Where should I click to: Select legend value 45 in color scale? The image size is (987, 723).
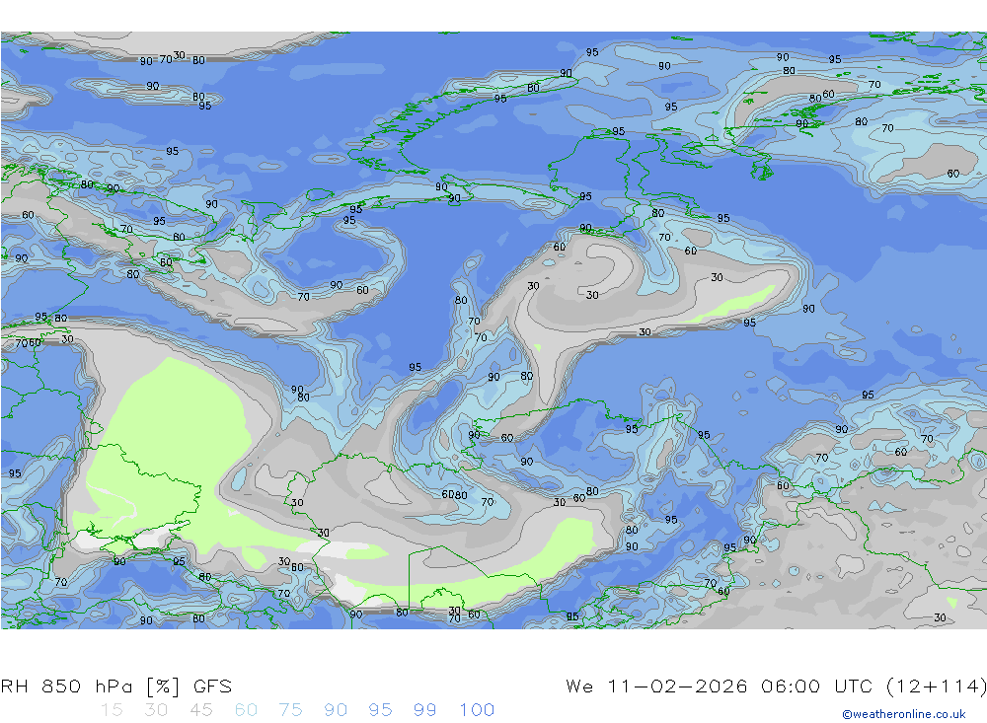200,710
